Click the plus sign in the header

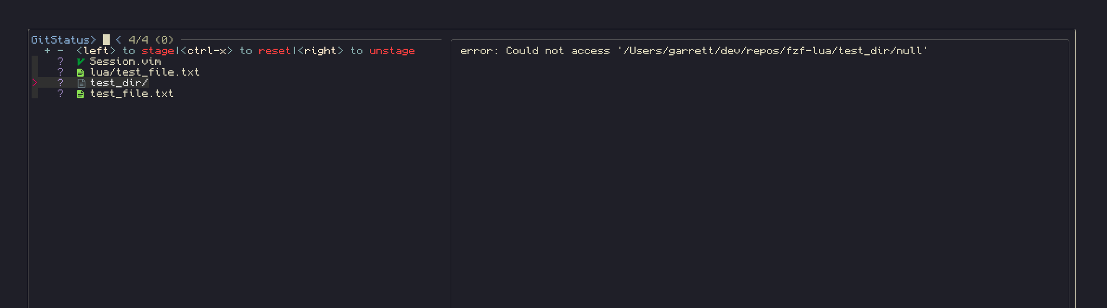[46, 51]
